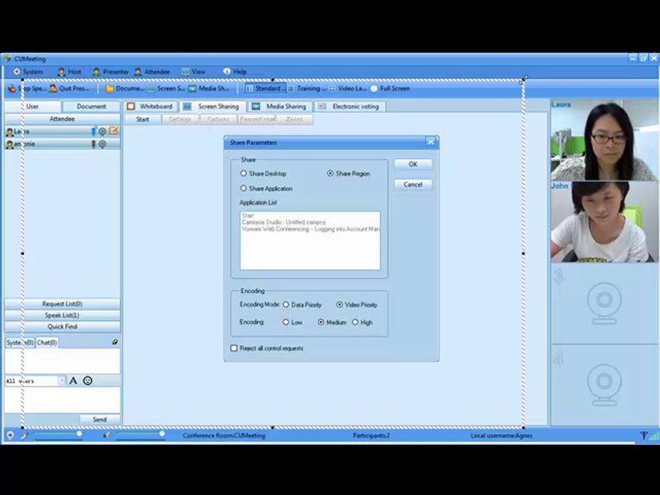Expand the Speak List(1) section
Screen dimensions: 660x495
[x=63, y=316]
